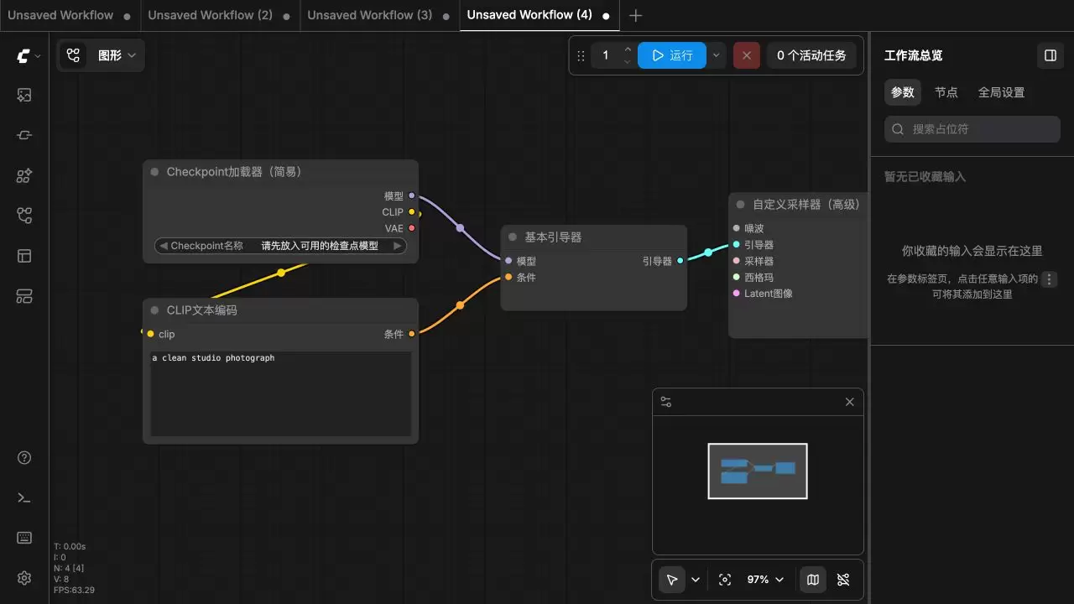1074x604 pixels.
Task: Click the three-dot menu in favorites hint
Action: [x=1050, y=279]
